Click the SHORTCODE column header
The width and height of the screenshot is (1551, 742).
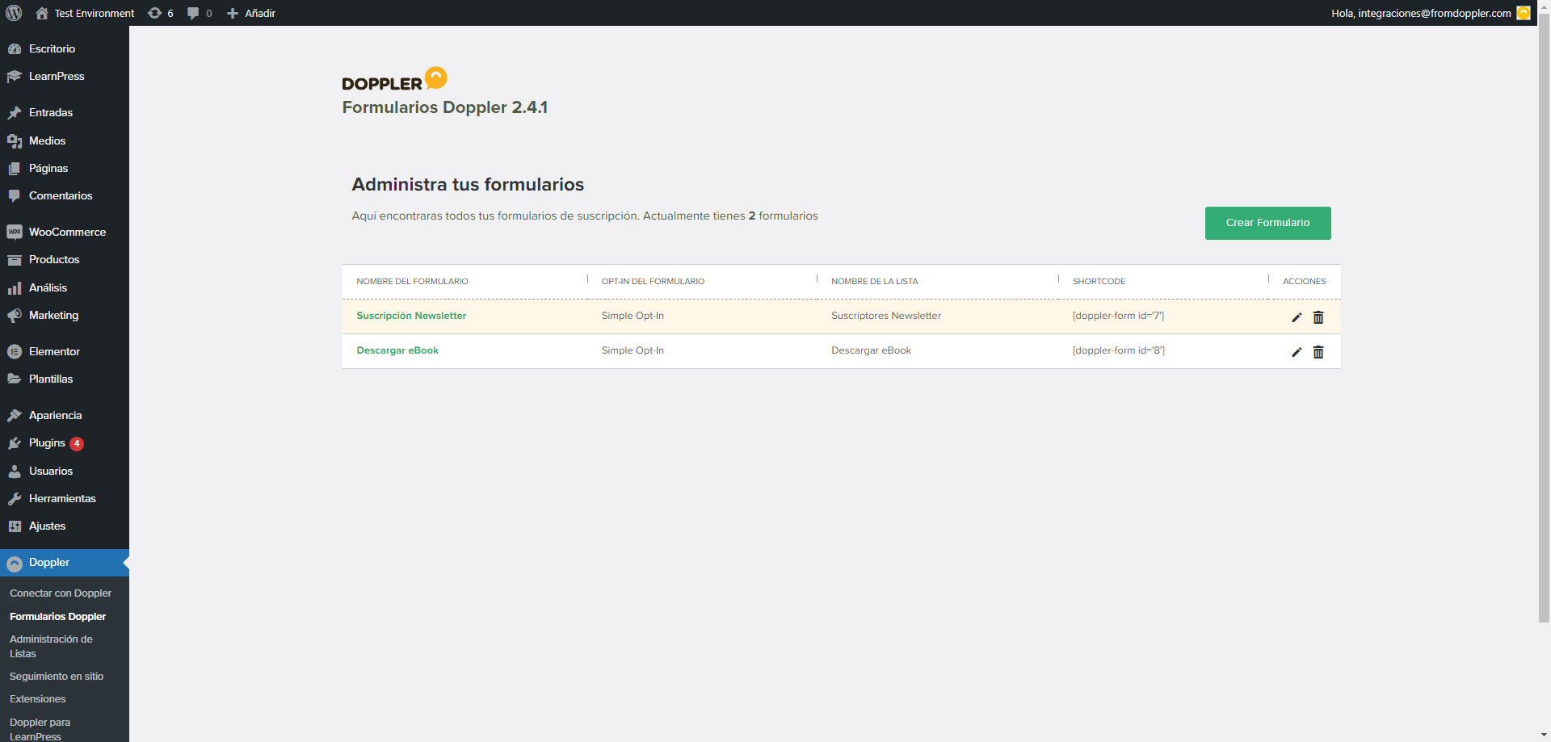[x=1099, y=281]
